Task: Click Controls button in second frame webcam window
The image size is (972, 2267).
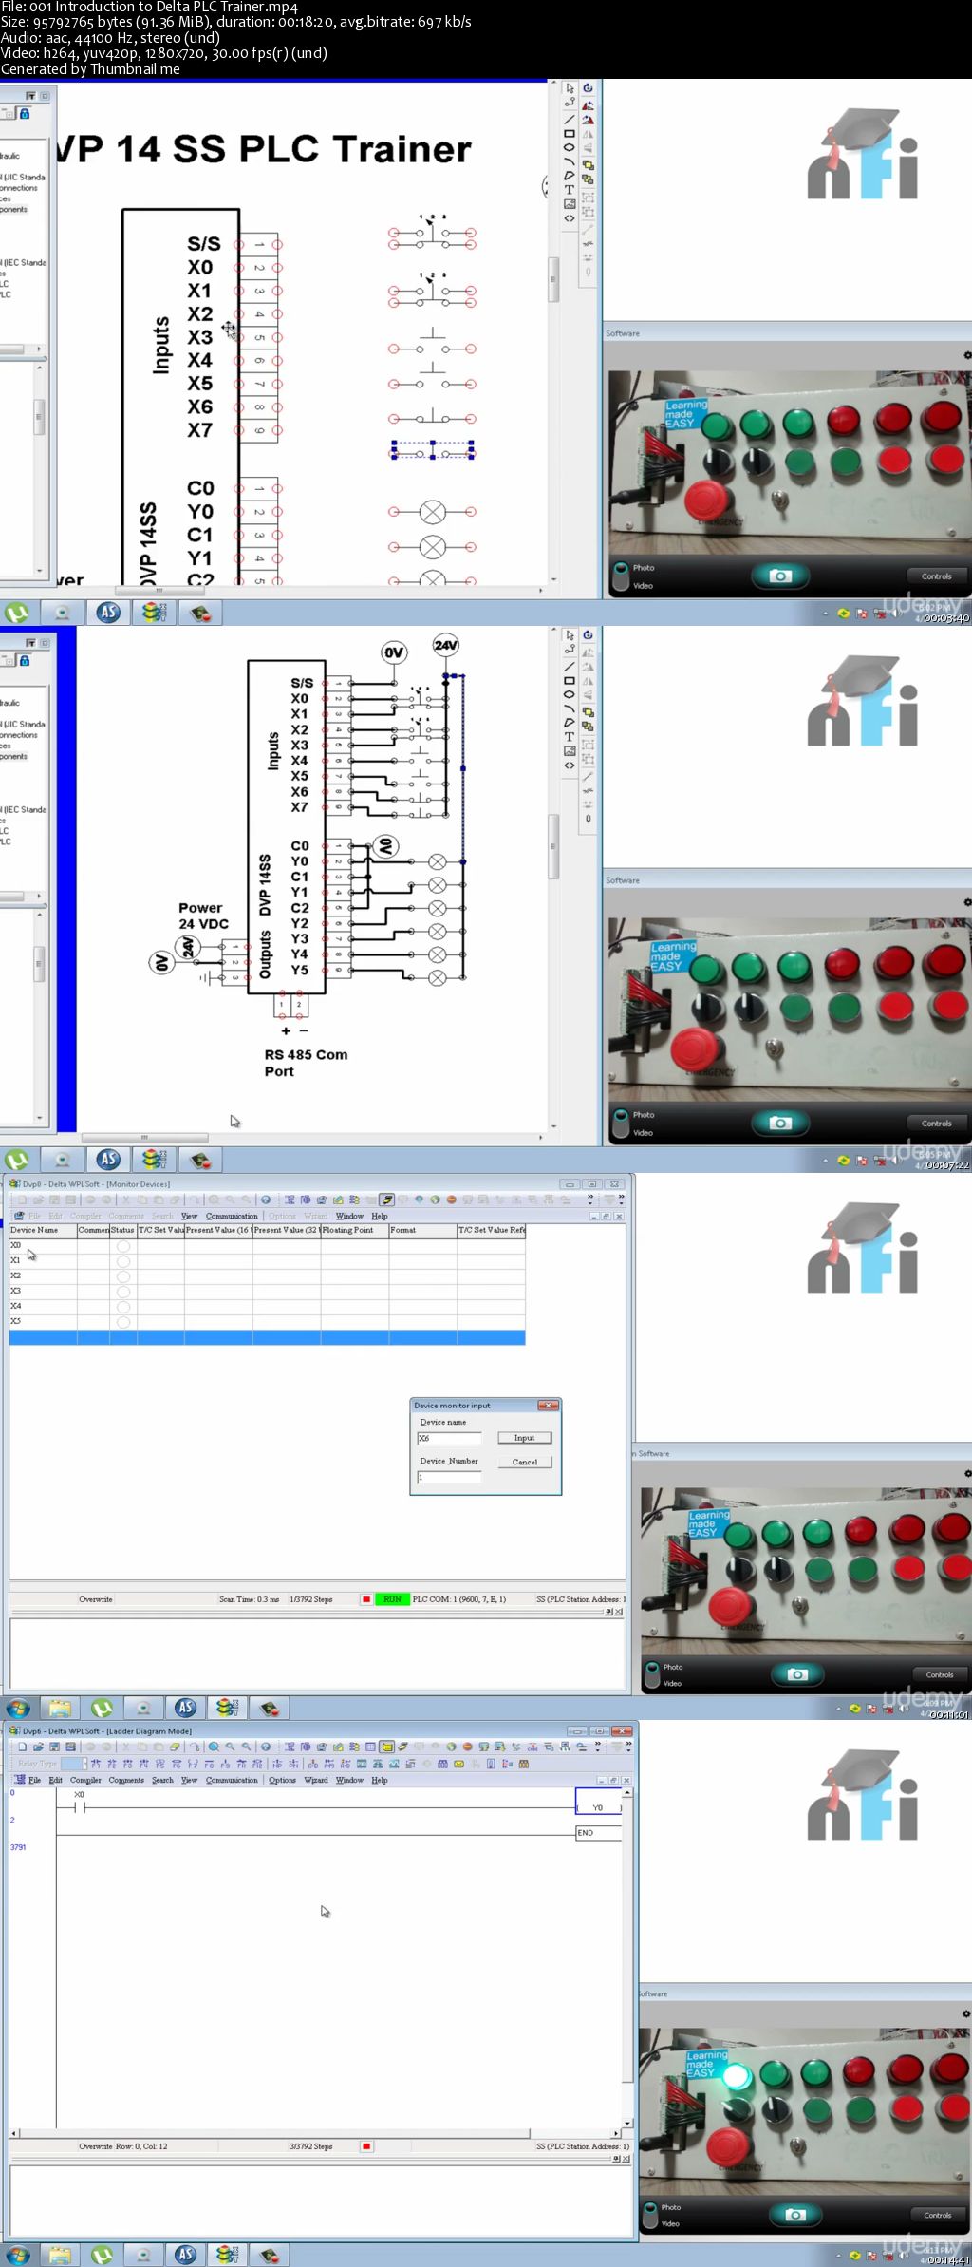Action: pos(936,1123)
